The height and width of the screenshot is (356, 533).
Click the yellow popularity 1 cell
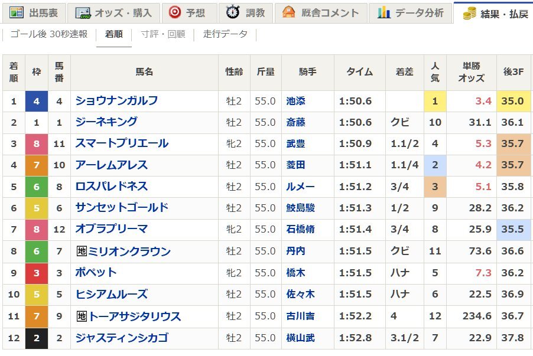435,101
